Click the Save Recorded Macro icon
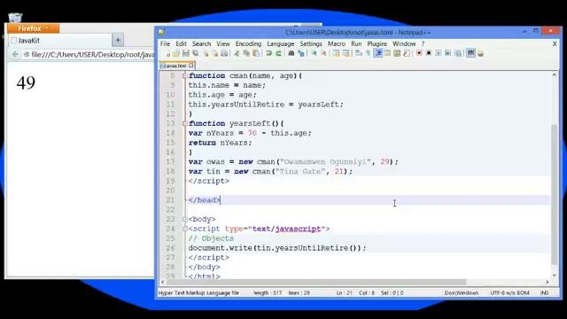 (x=457, y=53)
